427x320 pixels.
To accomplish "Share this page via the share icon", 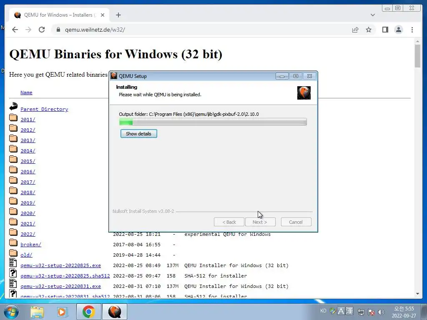I will click(355, 30).
